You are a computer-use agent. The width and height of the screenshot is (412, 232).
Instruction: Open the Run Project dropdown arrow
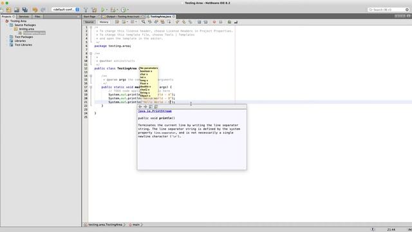click(107, 10)
